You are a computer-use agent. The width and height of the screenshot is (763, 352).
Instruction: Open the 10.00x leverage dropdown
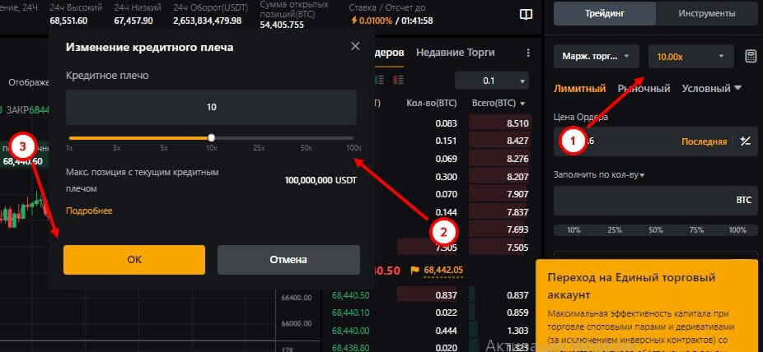coord(690,56)
